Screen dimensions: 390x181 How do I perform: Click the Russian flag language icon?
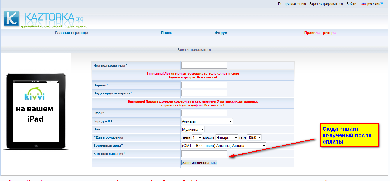pyautogui.click(x=364, y=4)
